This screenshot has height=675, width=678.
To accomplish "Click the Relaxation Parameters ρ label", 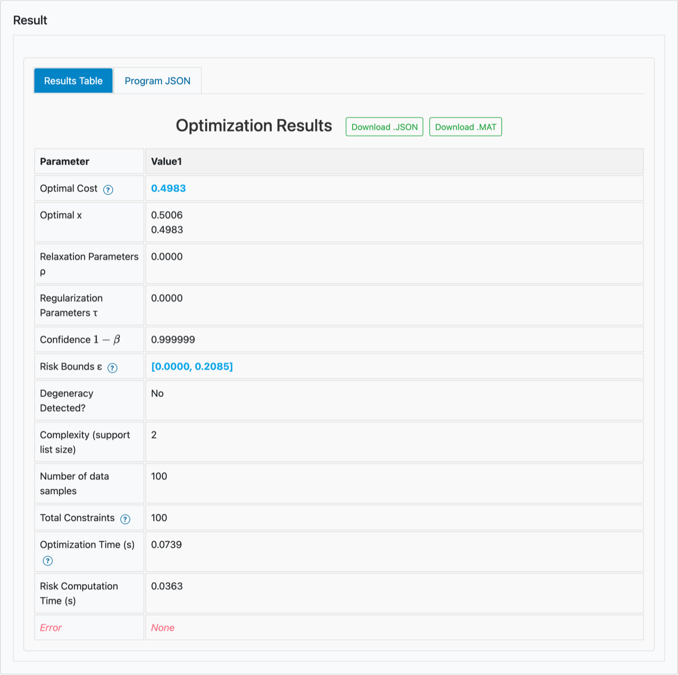I will point(89,264).
